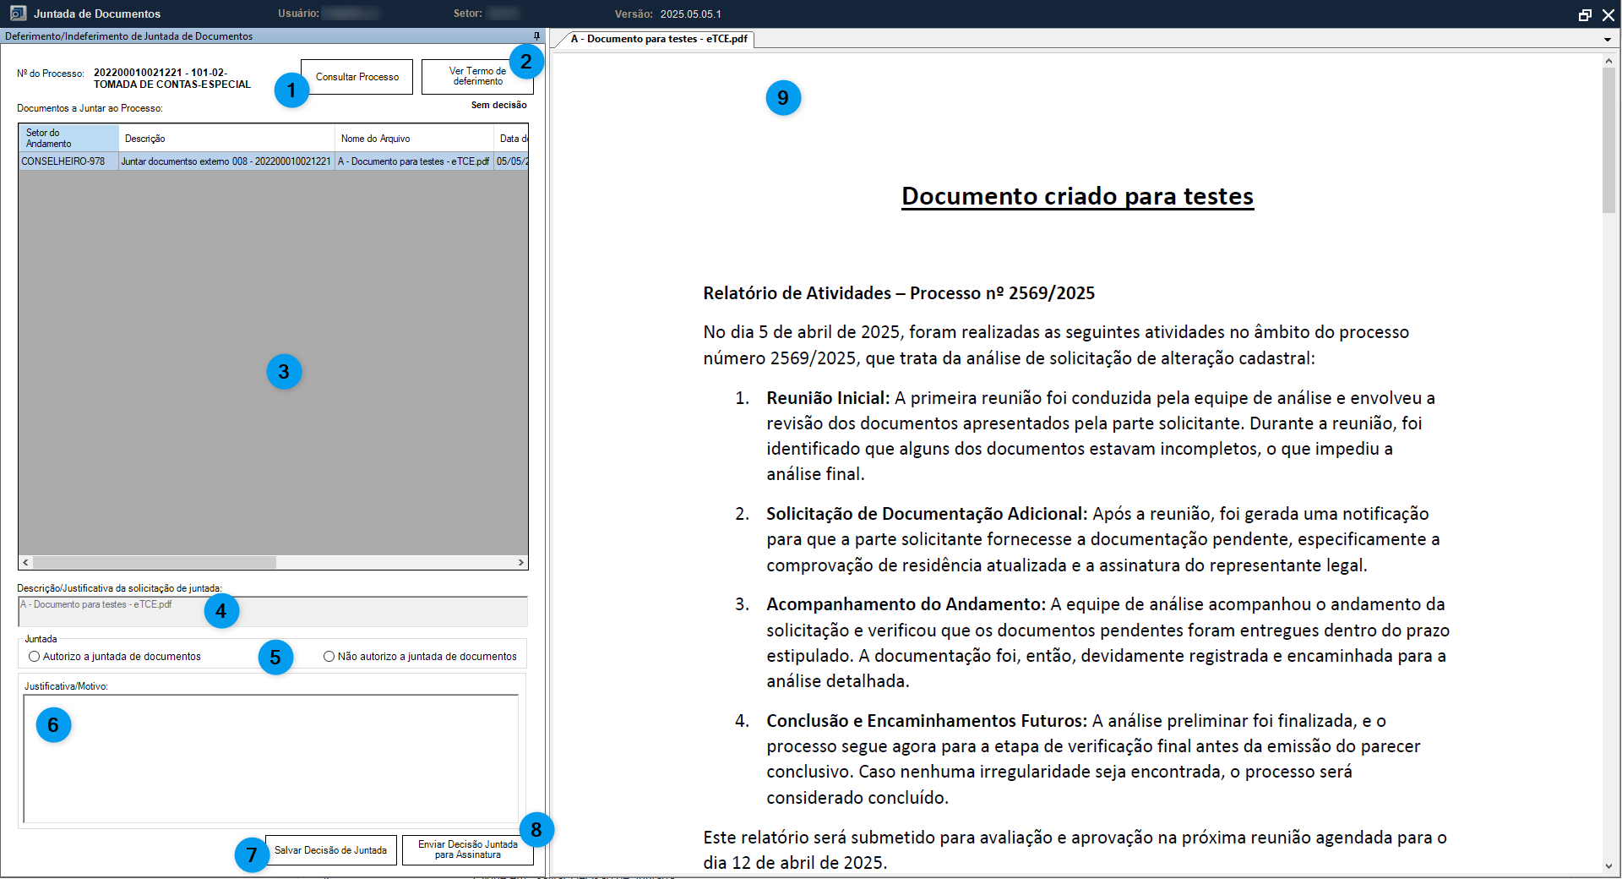Click the Consultar Processo button
This screenshot has width=1622, height=879.
click(x=357, y=77)
